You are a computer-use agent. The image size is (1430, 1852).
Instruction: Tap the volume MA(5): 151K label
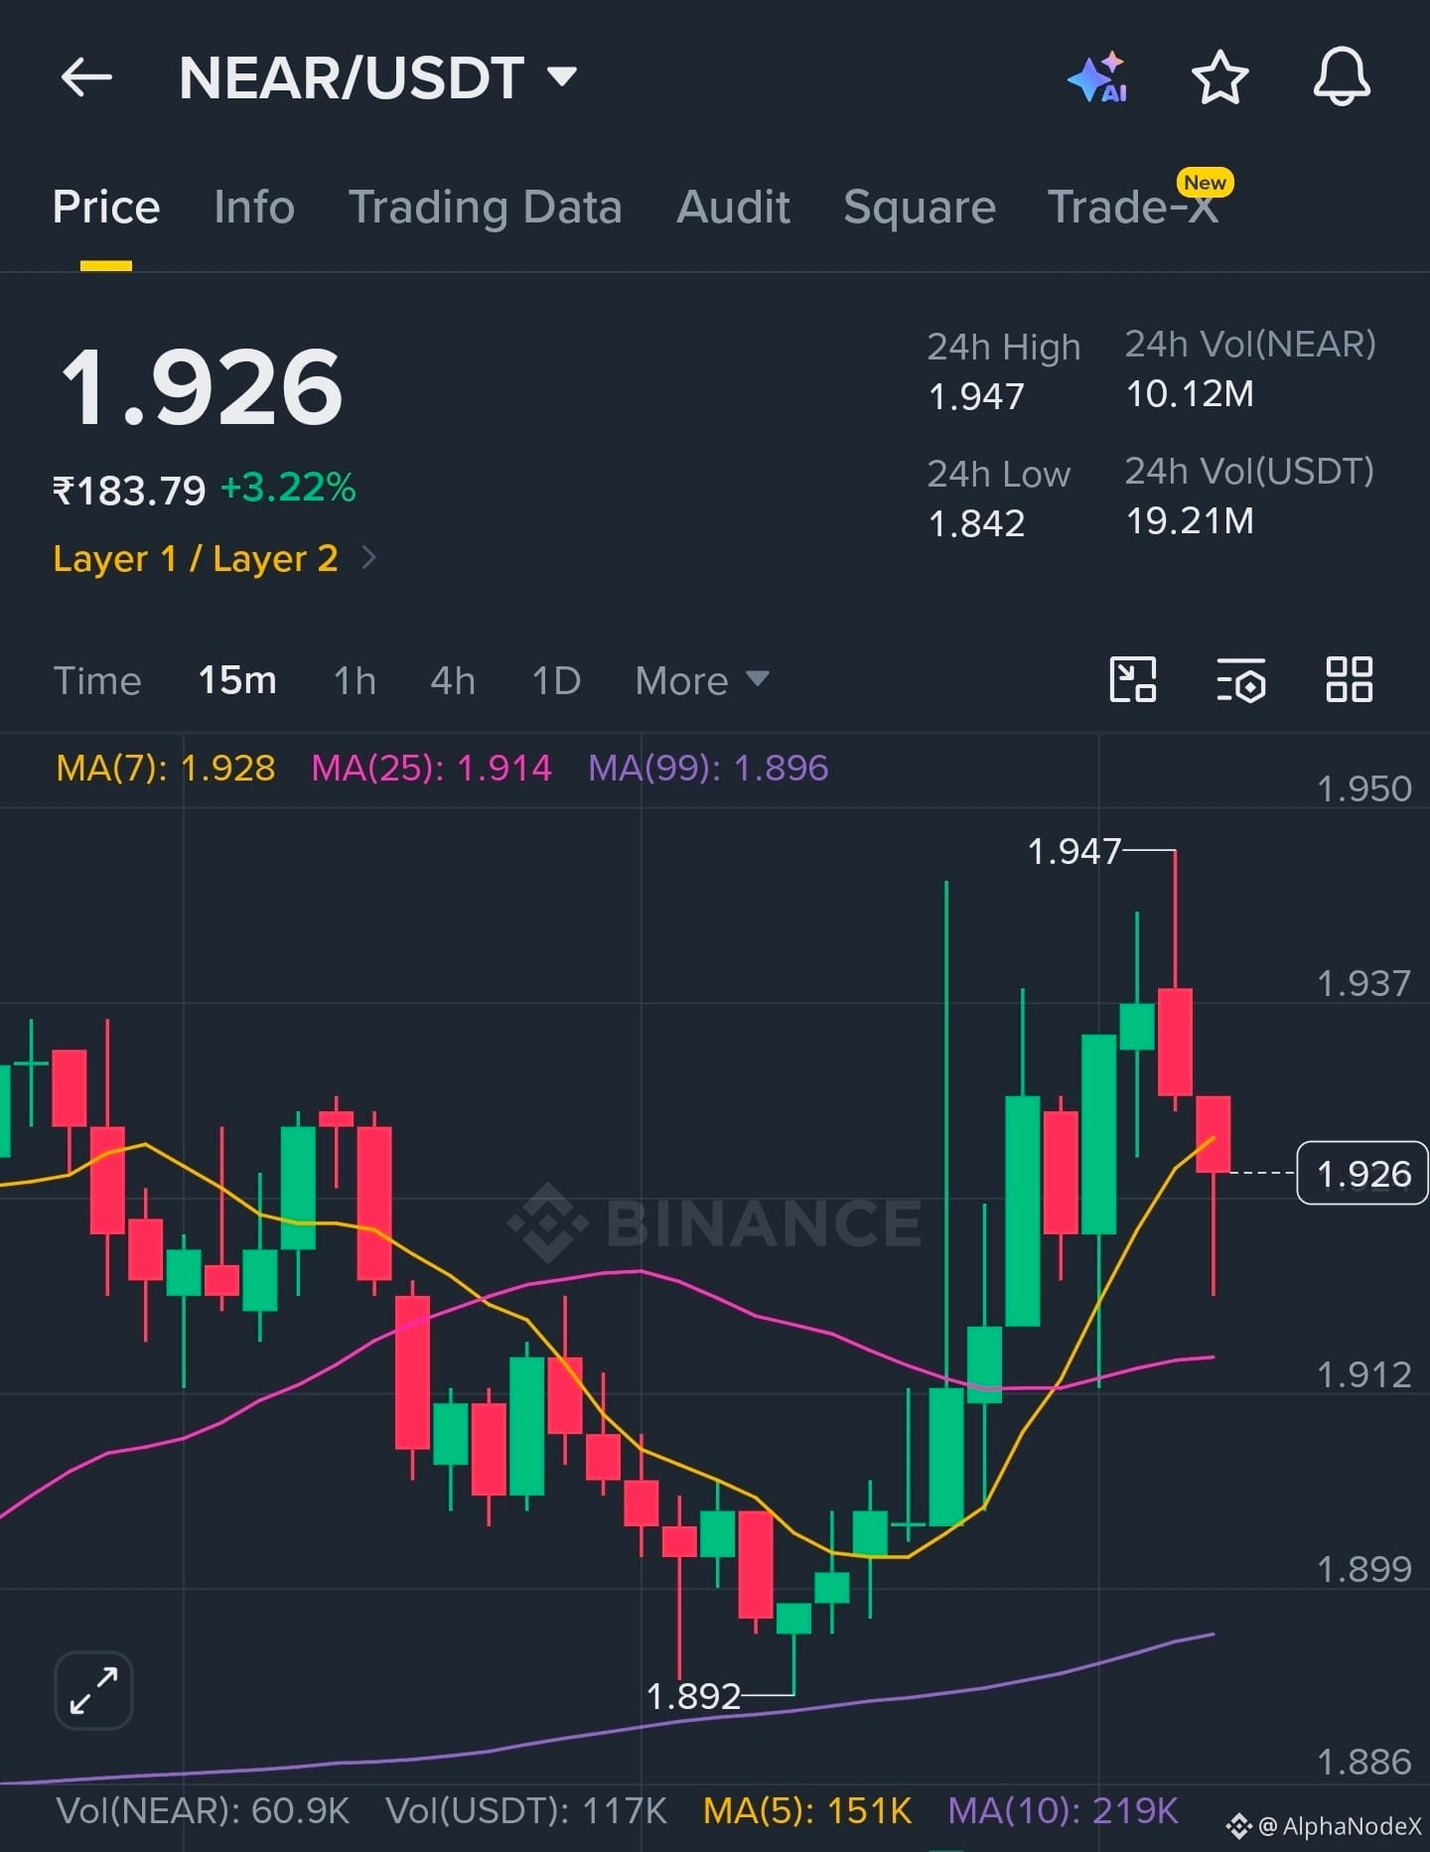pos(807,1810)
